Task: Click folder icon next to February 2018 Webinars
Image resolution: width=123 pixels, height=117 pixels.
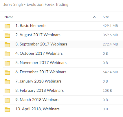Action: pyautogui.click(x=7, y=91)
